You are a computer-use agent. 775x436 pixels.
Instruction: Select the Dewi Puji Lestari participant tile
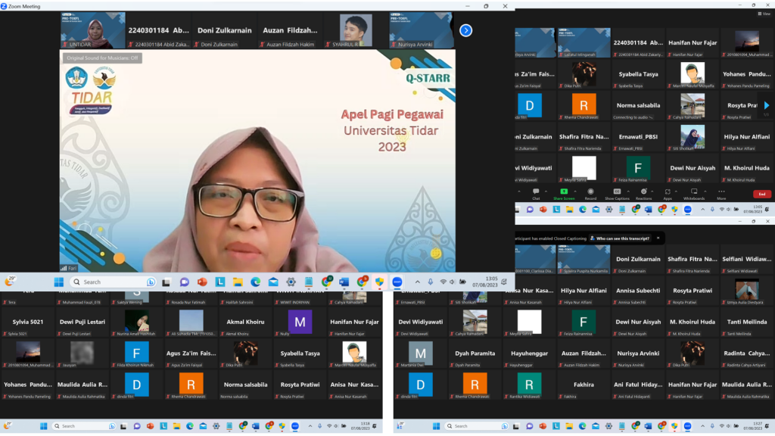[x=82, y=322]
